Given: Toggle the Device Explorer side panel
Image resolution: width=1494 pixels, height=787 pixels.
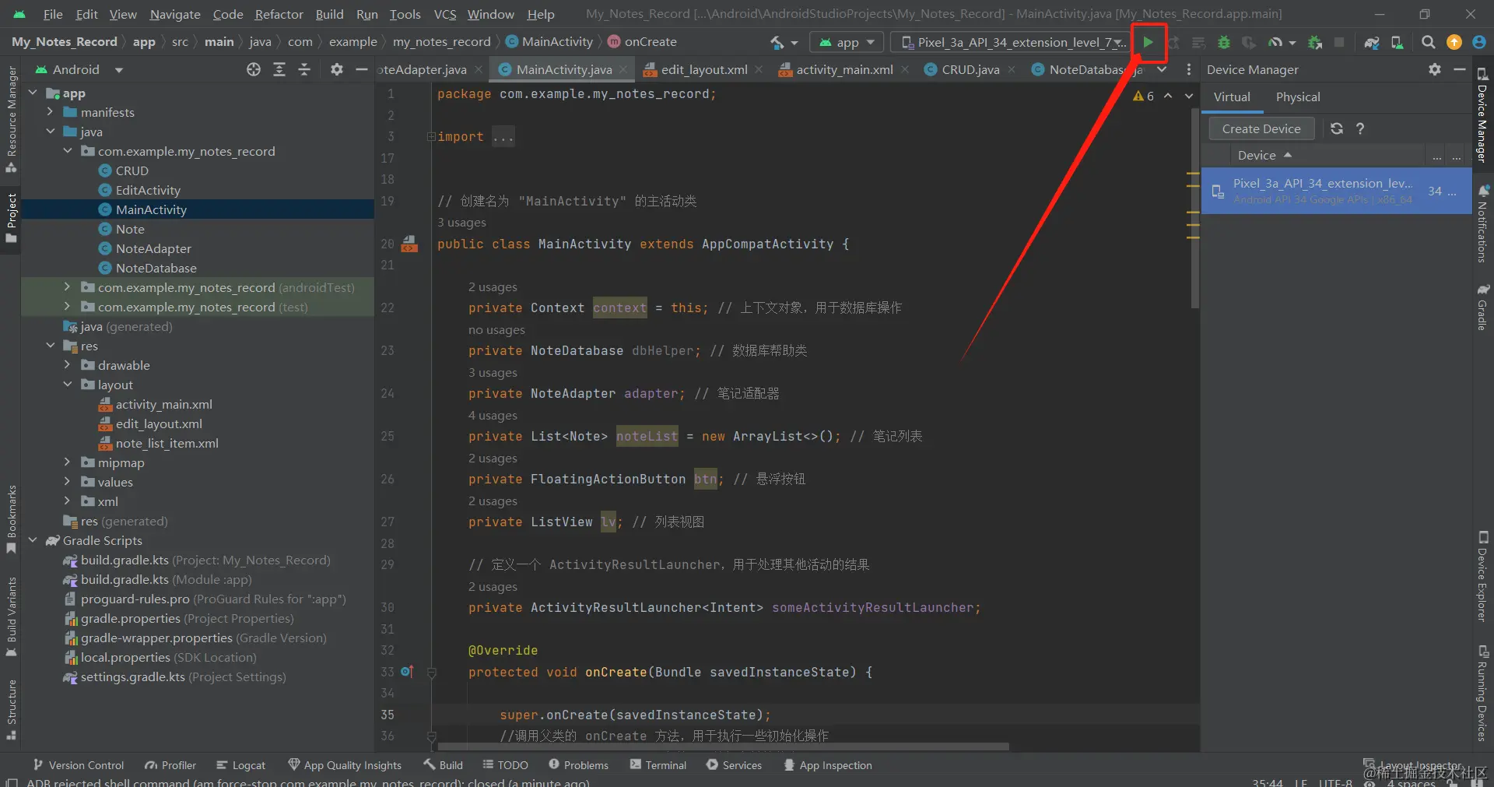Looking at the screenshot, I should (1483, 576).
